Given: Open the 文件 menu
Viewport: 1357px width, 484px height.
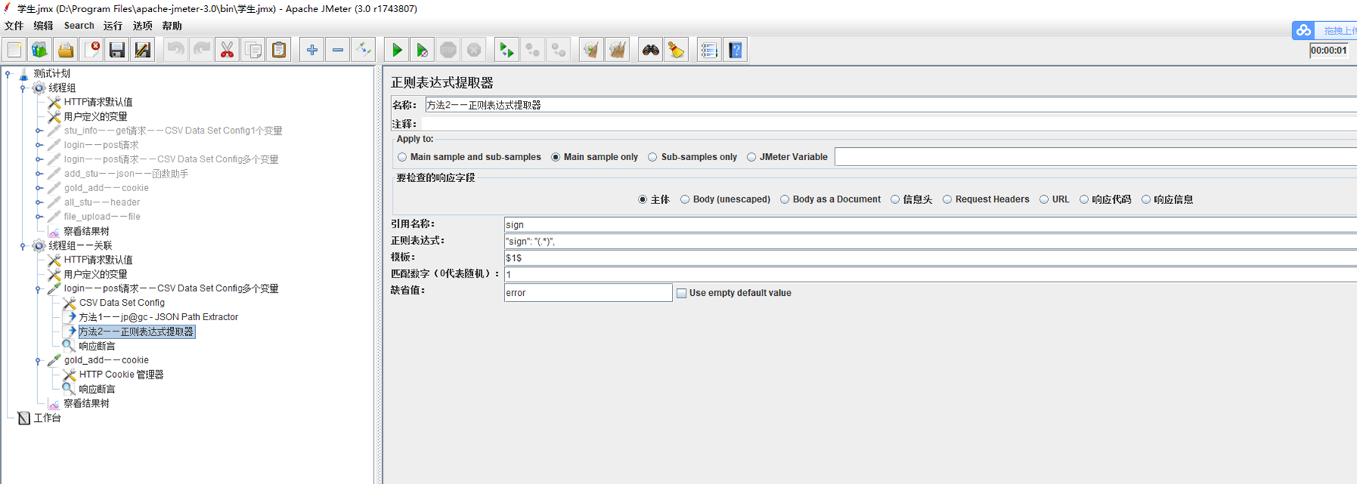Looking at the screenshot, I should pyautogui.click(x=14, y=26).
